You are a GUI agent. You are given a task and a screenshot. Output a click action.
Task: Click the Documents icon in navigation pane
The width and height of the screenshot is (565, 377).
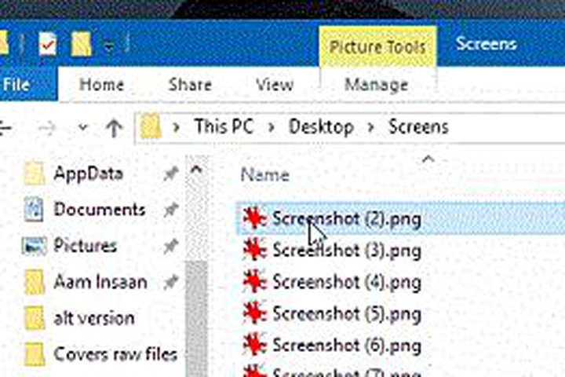[x=34, y=210]
